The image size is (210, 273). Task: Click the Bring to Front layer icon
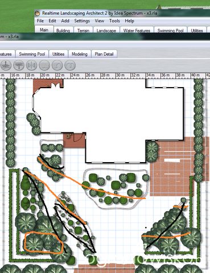(x=6, y=65)
